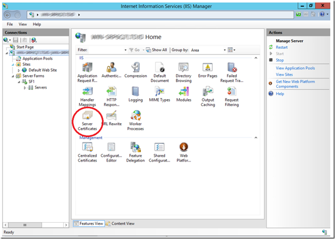Open the Compression feature

135,70
